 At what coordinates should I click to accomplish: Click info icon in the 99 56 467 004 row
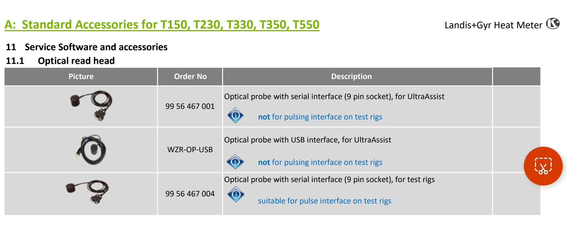point(236,194)
